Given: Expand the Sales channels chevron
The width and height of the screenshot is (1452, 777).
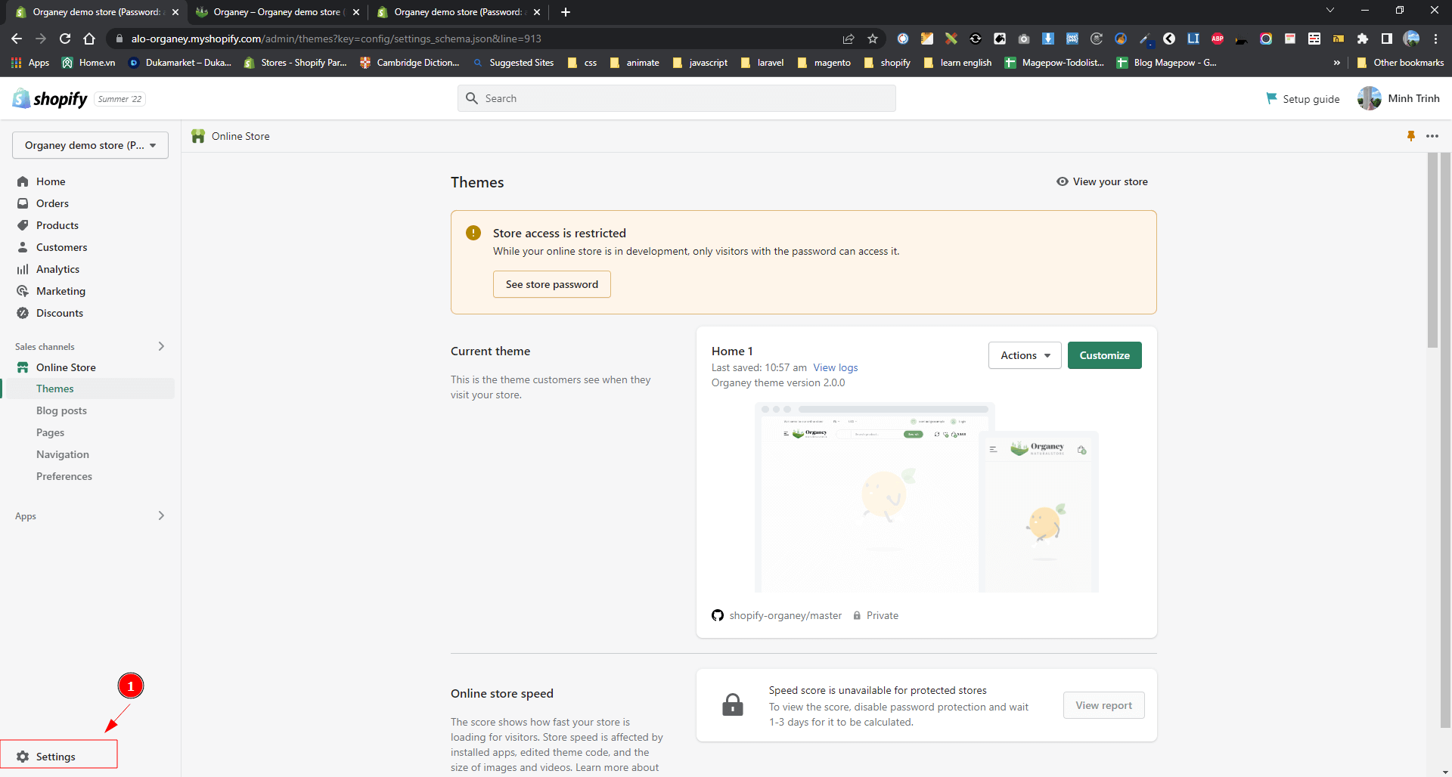Looking at the screenshot, I should point(161,346).
